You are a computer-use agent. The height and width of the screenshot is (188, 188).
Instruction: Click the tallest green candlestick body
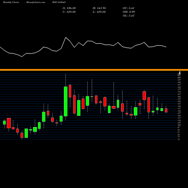tap(65, 102)
